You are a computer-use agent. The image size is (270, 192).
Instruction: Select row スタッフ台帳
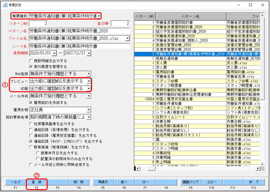click(x=197, y=81)
